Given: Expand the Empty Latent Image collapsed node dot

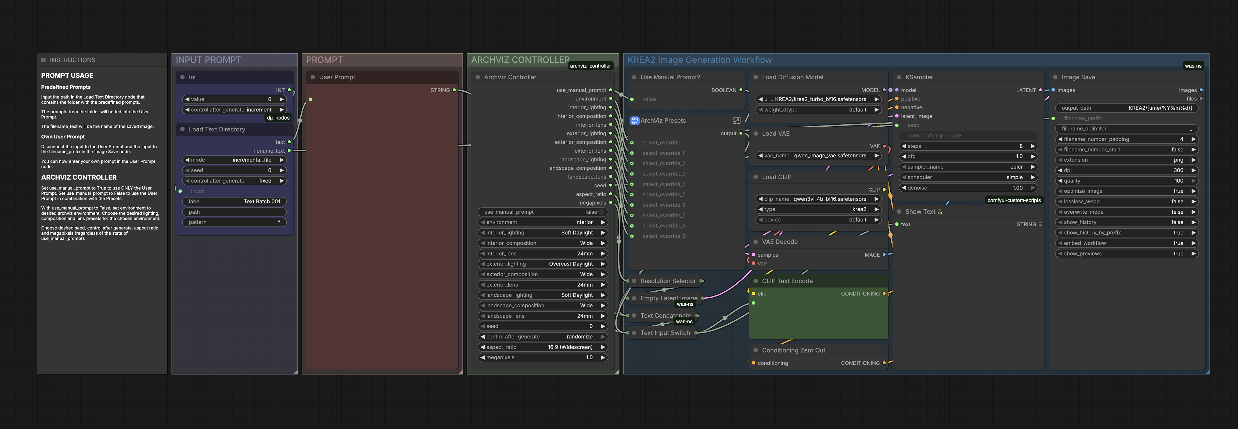Looking at the screenshot, I should tap(634, 298).
